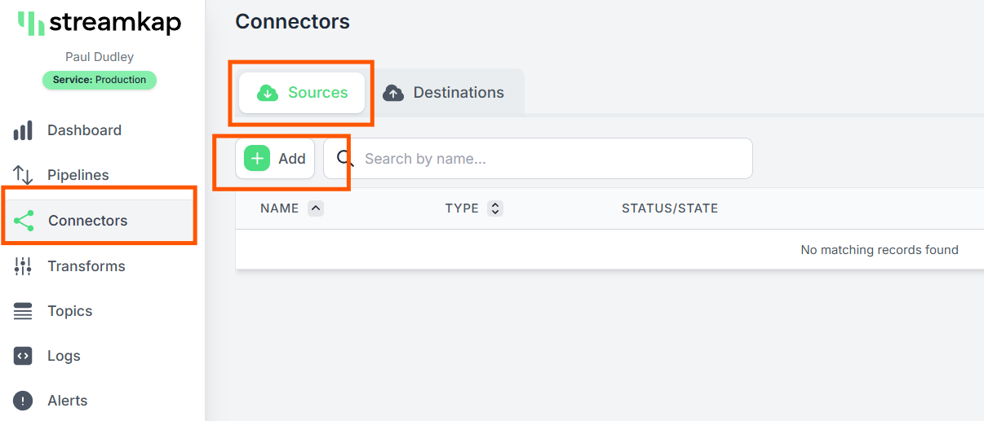
Task: Sort by NAME using its arrow toggle
Action: coord(316,208)
